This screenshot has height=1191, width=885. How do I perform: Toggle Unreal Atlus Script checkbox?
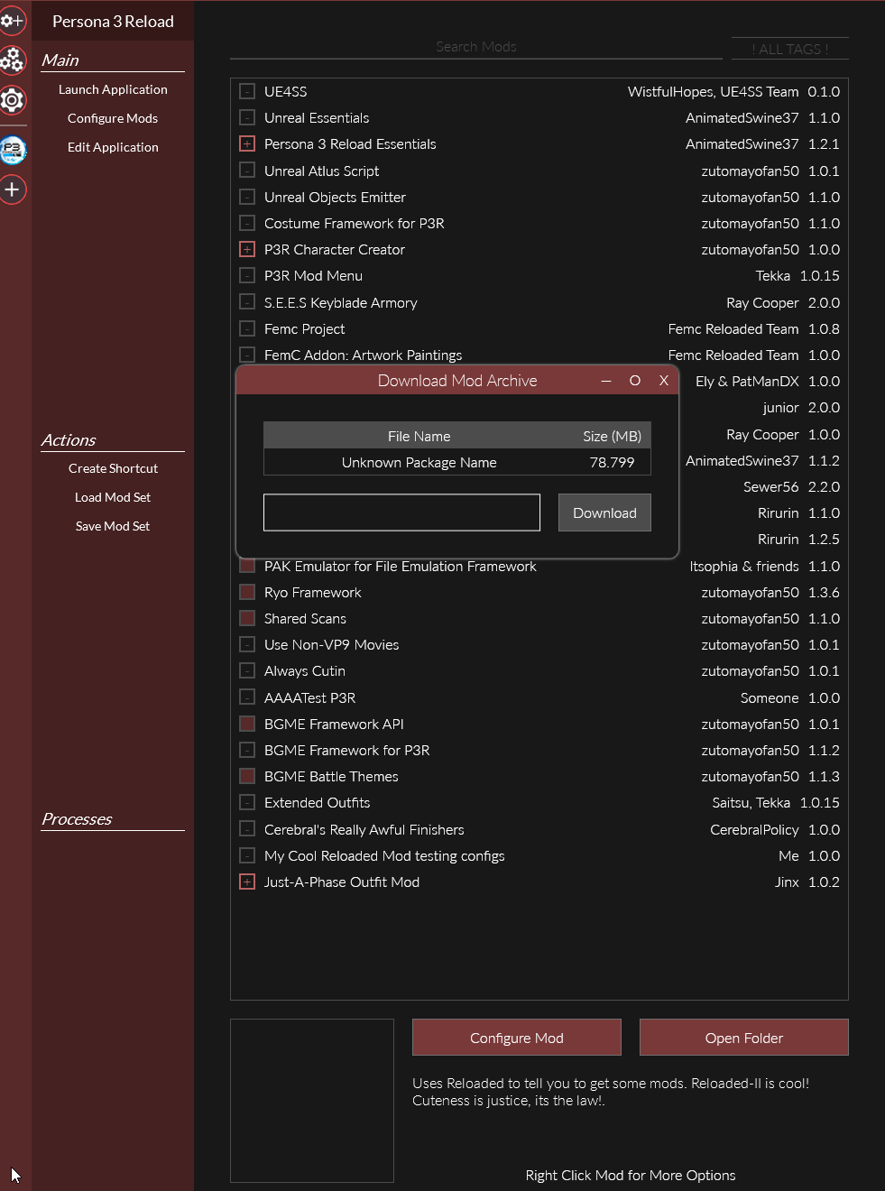(x=247, y=170)
